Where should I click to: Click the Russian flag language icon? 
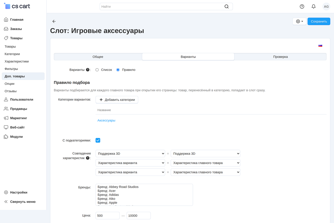pos(320,46)
